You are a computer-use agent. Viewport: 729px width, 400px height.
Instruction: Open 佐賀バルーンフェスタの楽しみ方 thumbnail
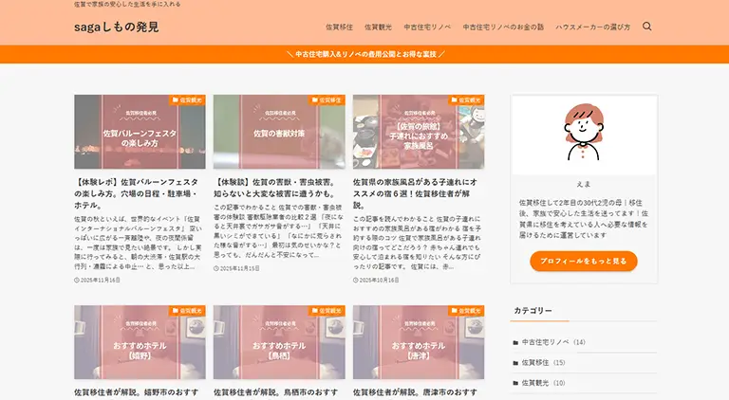coord(140,132)
